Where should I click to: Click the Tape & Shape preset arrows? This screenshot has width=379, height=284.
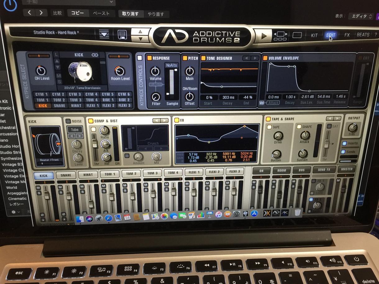click(x=333, y=119)
